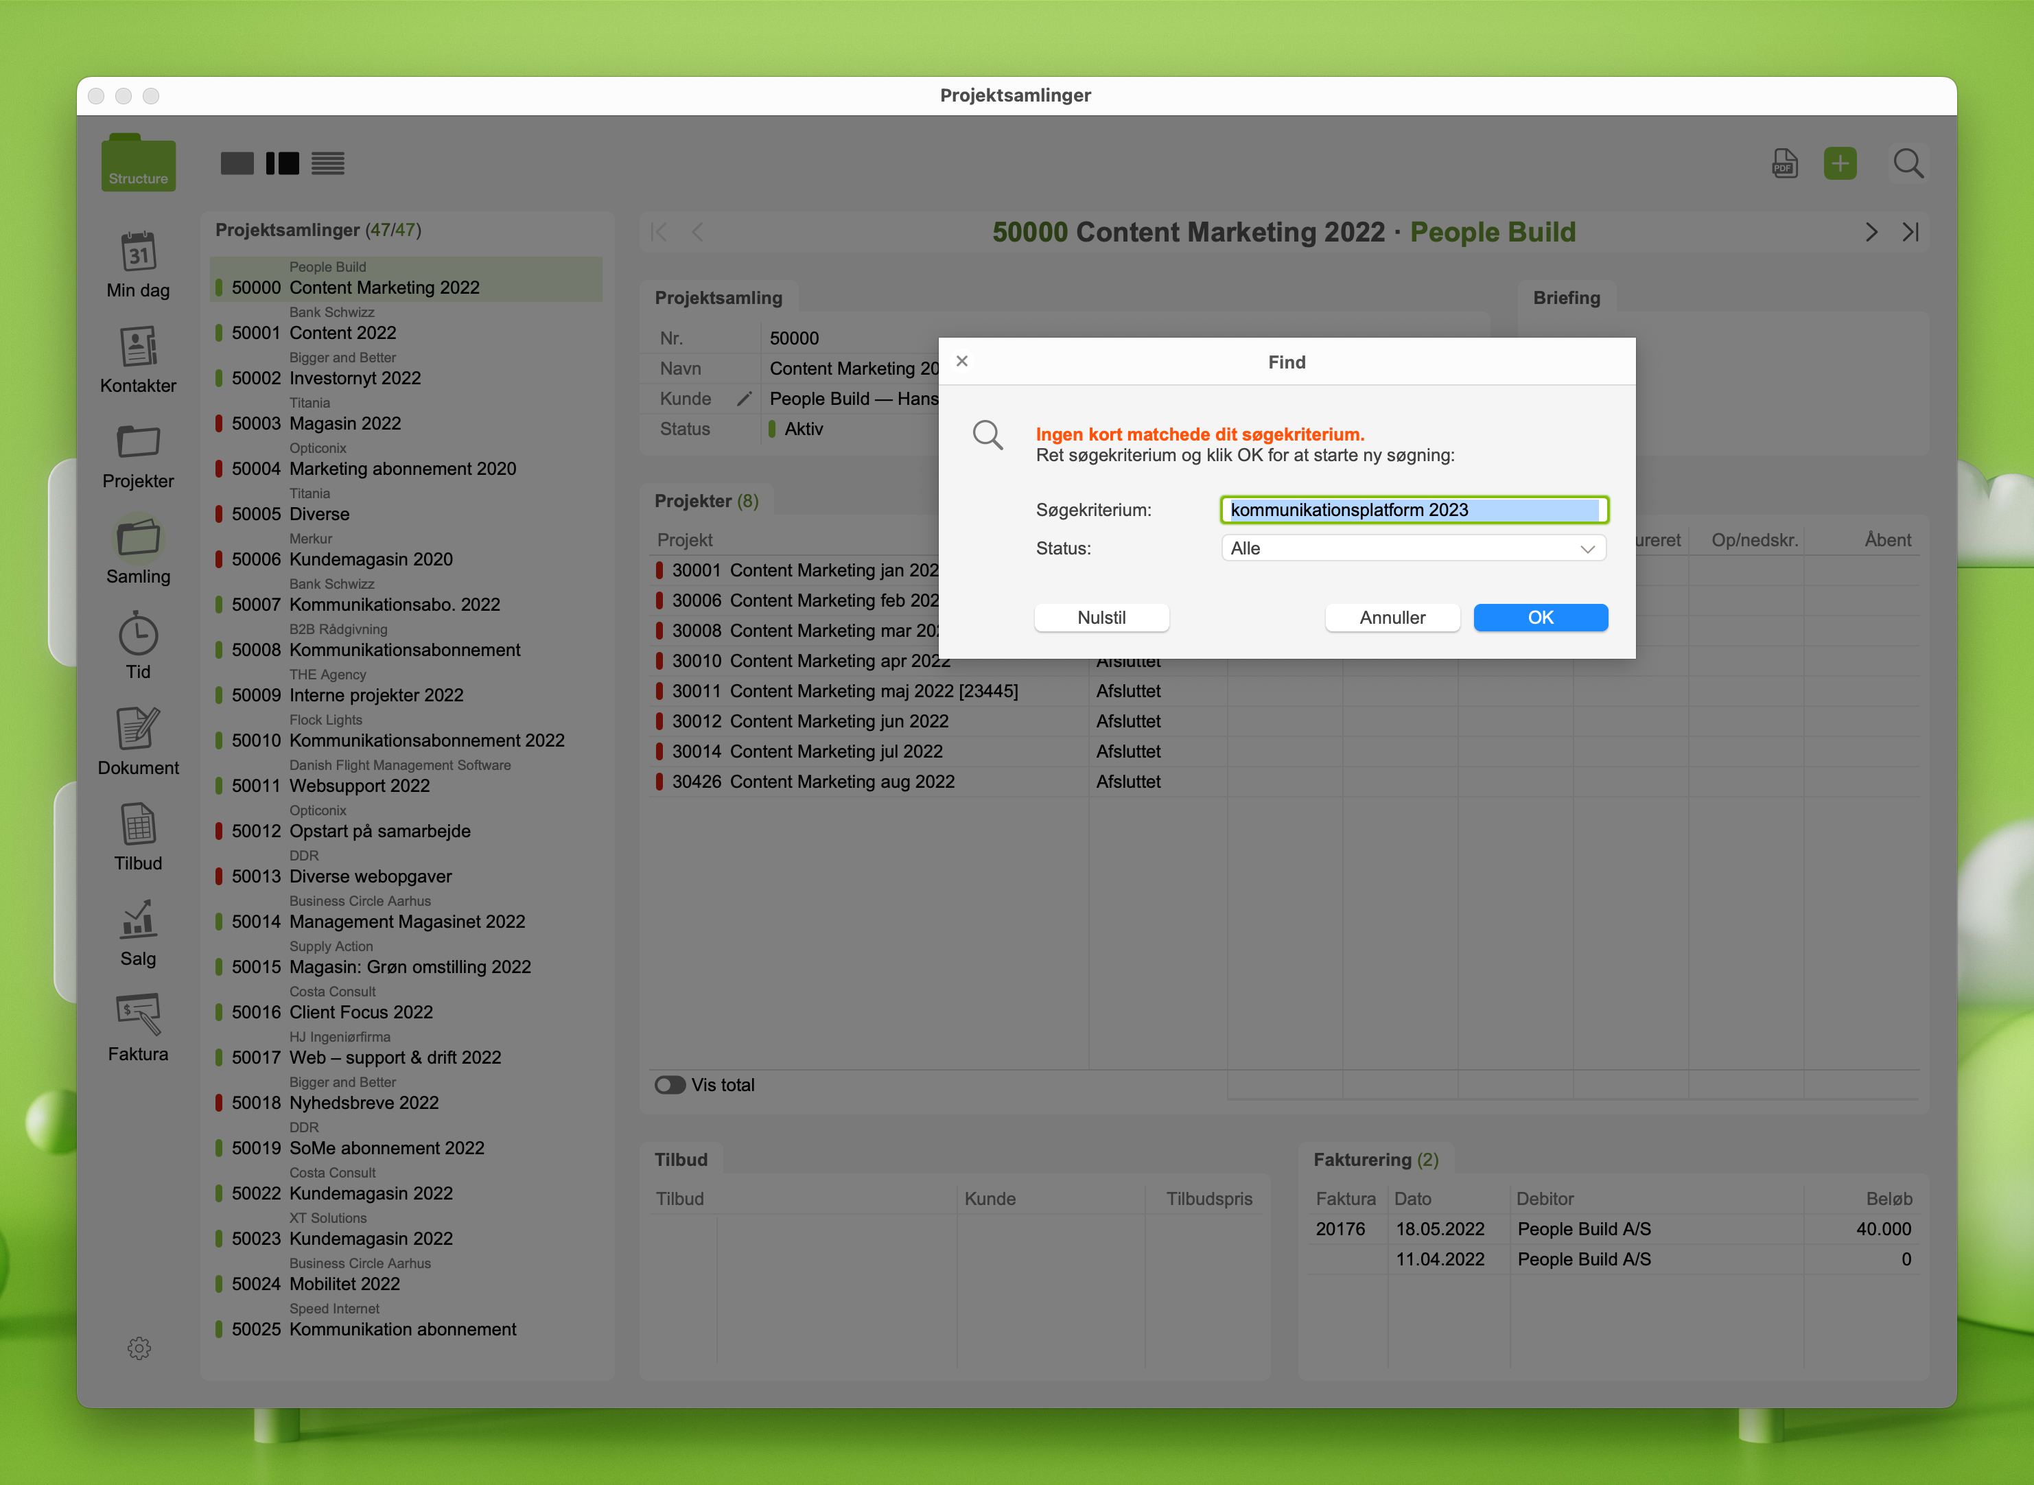The image size is (2034, 1485).
Task: Go to next record with right chevron
Action: (1871, 232)
